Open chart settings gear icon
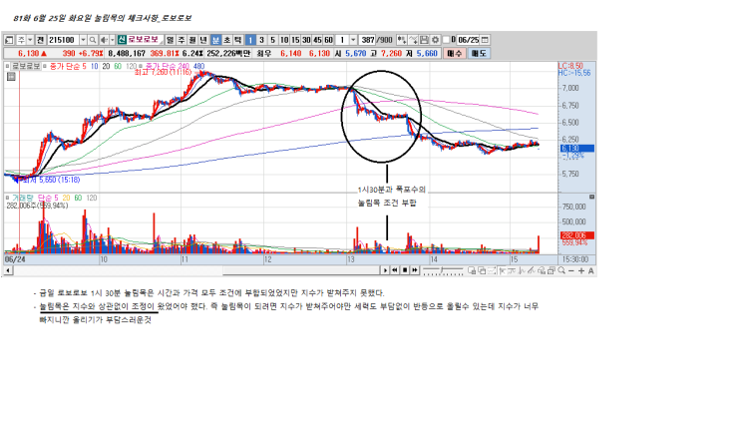 click(435, 40)
